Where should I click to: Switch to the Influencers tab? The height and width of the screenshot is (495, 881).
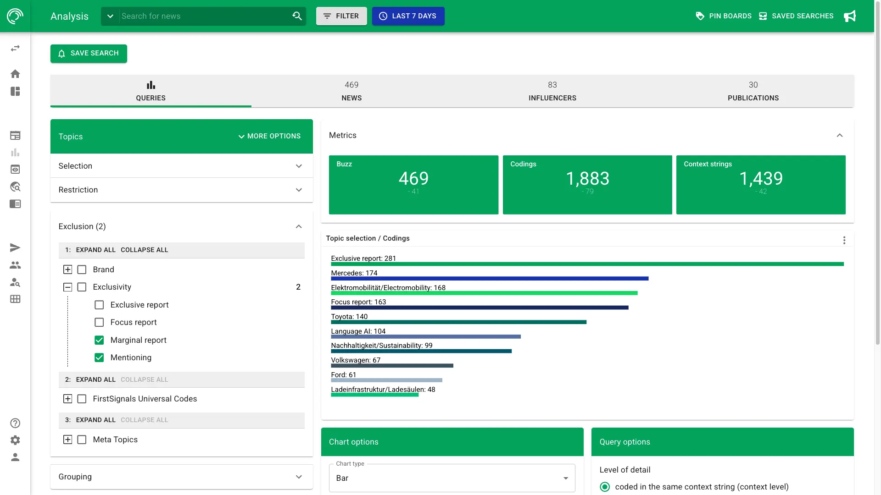click(x=552, y=91)
